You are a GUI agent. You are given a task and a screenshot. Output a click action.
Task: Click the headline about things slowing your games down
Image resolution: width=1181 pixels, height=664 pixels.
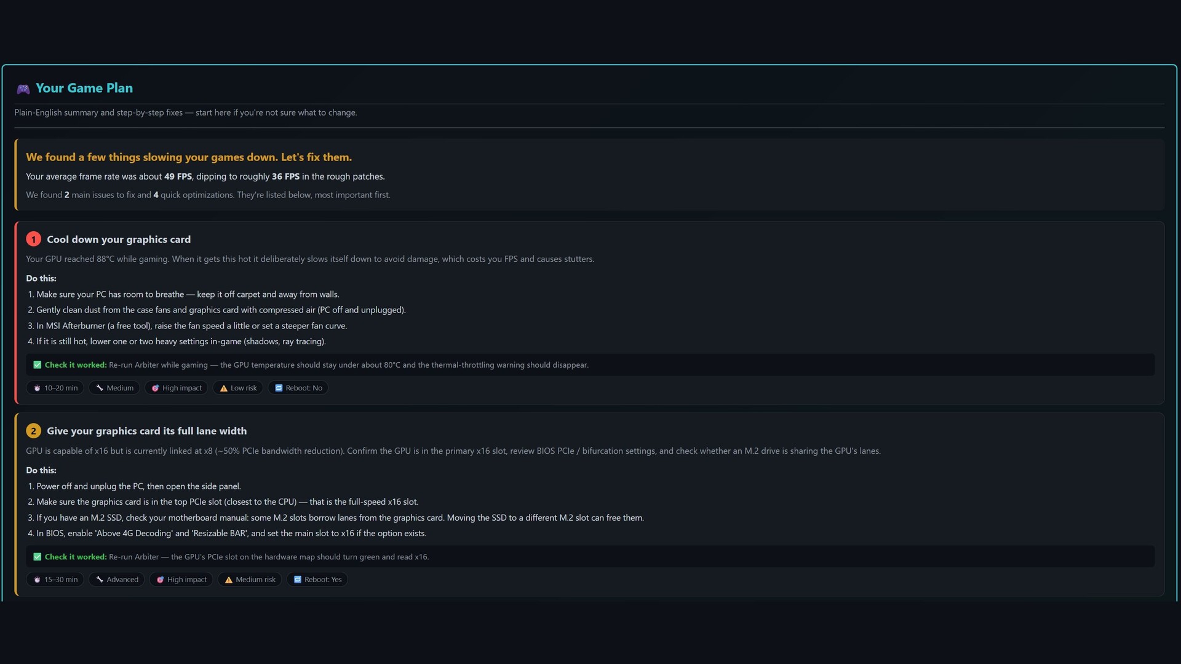click(x=189, y=157)
